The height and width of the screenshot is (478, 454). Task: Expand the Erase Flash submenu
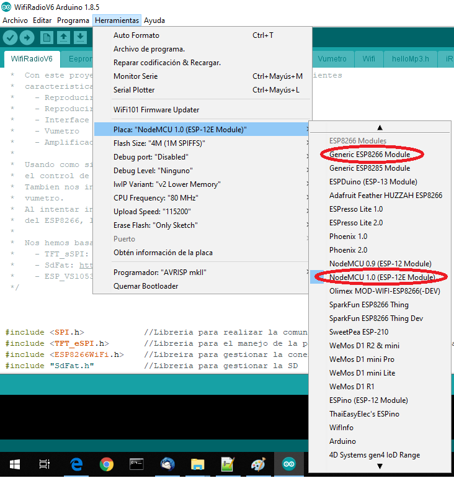coord(202,225)
